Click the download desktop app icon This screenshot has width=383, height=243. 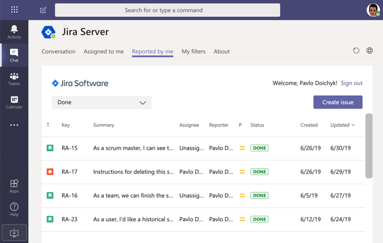[14, 233]
